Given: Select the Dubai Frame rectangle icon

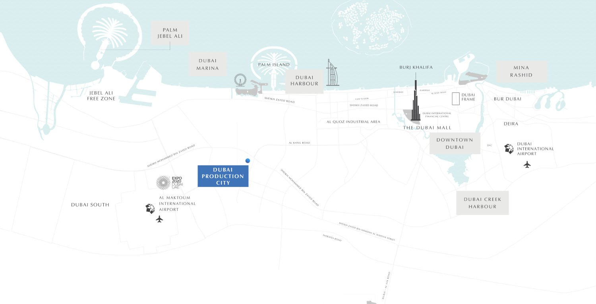Looking at the screenshot, I should click(x=456, y=98).
